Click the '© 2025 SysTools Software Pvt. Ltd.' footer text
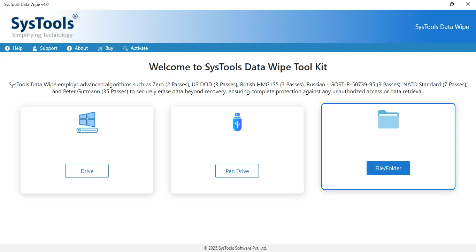This screenshot has height=252, width=476. pos(235,248)
